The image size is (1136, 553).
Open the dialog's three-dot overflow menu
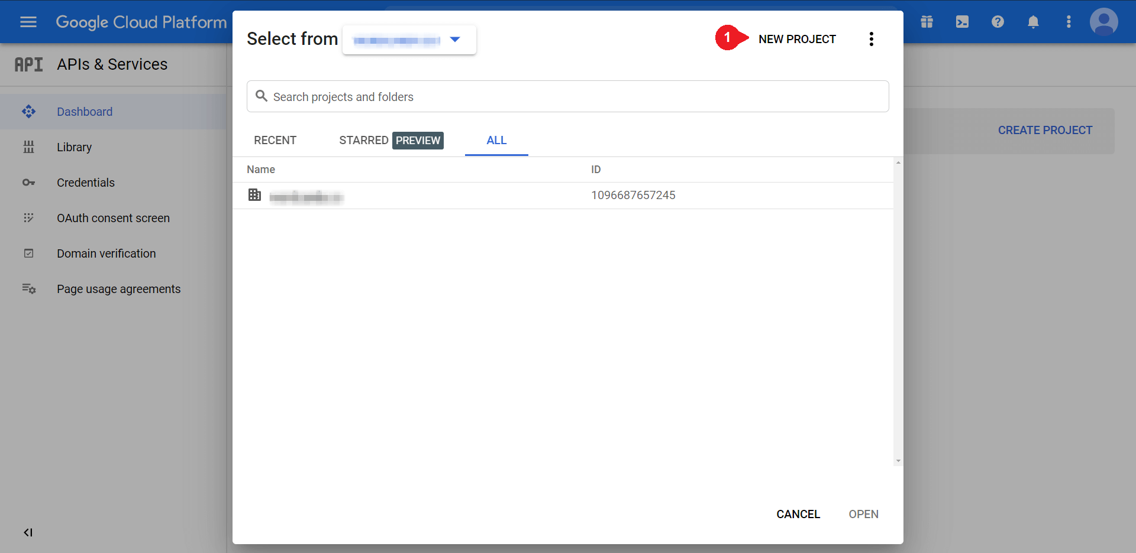tap(870, 38)
